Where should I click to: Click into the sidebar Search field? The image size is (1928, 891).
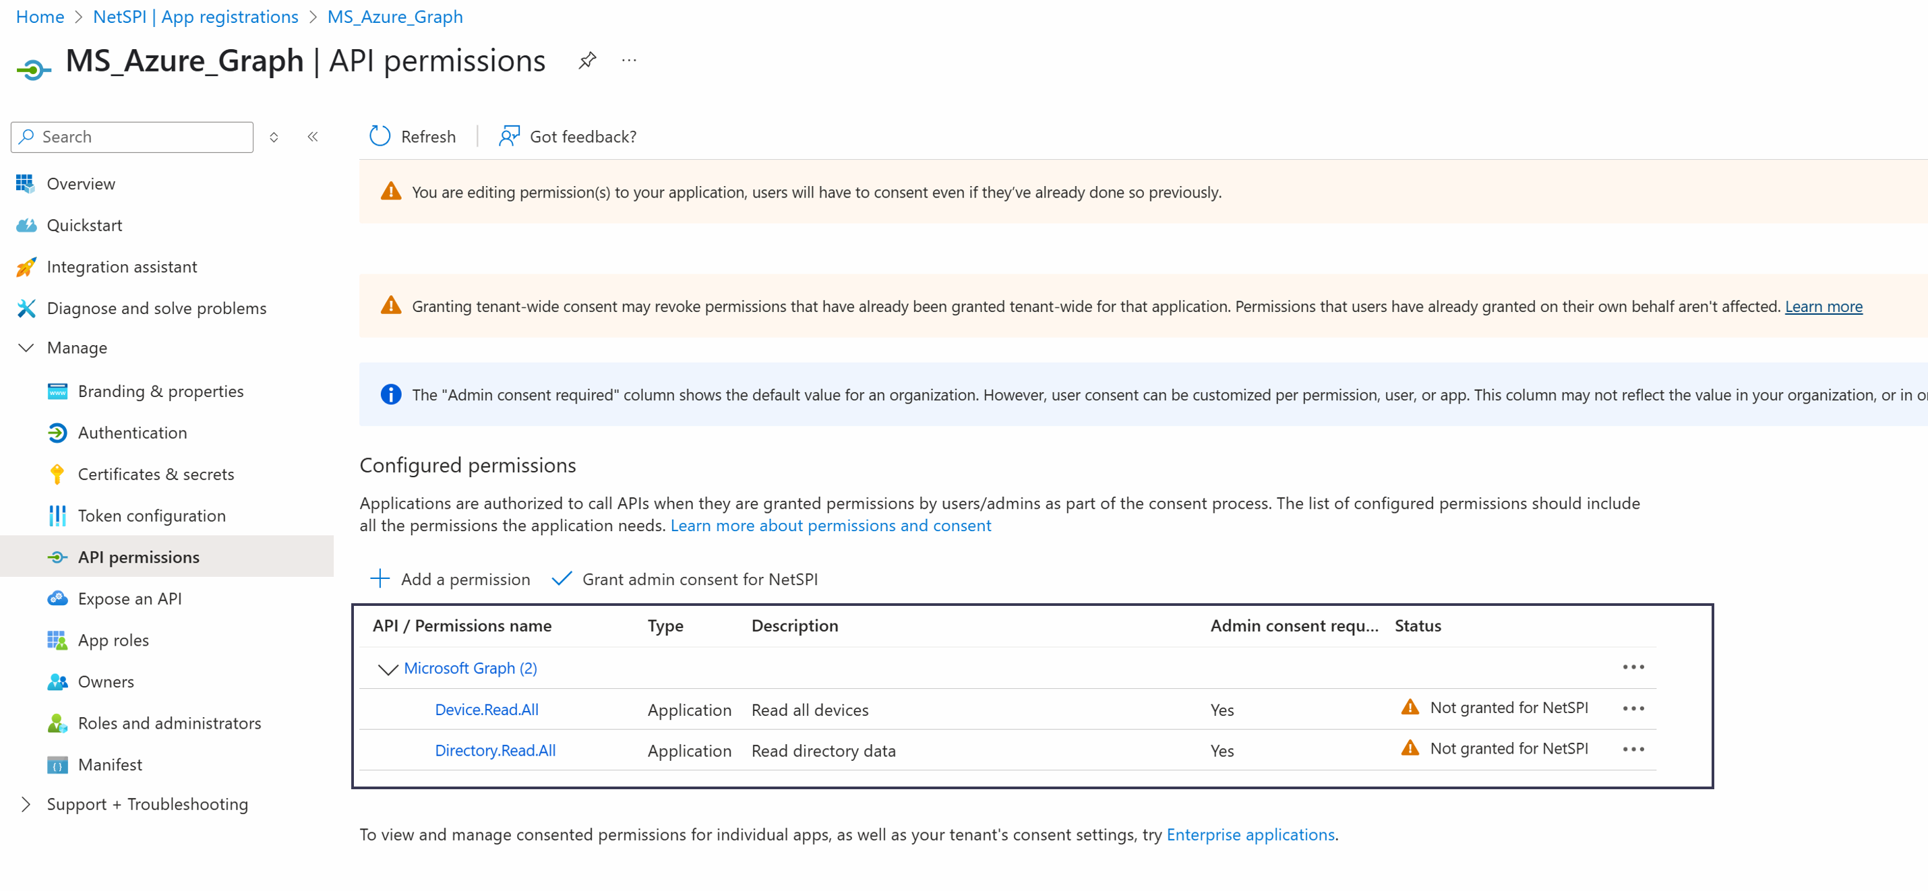pyautogui.click(x=133, y=137)
